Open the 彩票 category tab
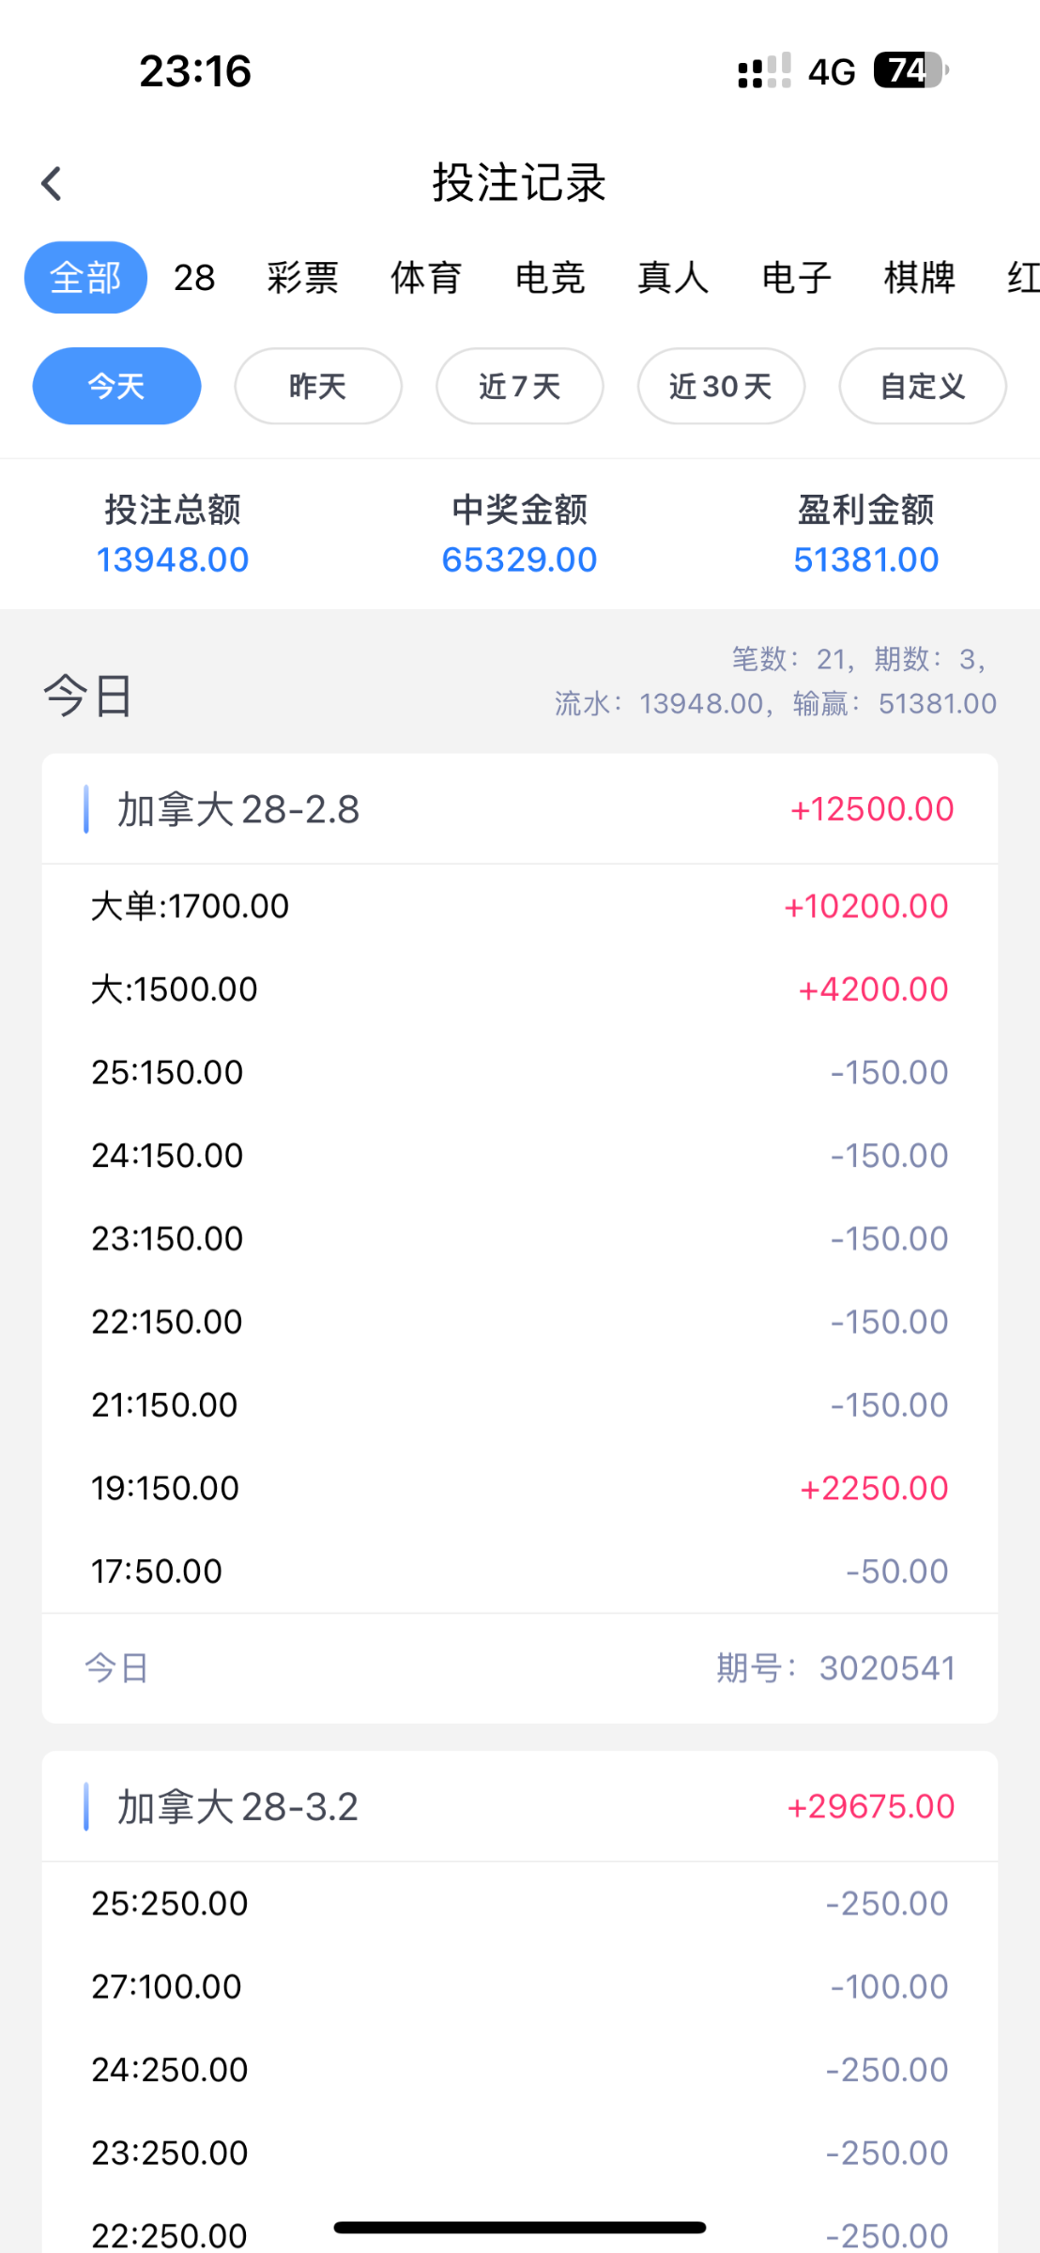 pos(302,278)
